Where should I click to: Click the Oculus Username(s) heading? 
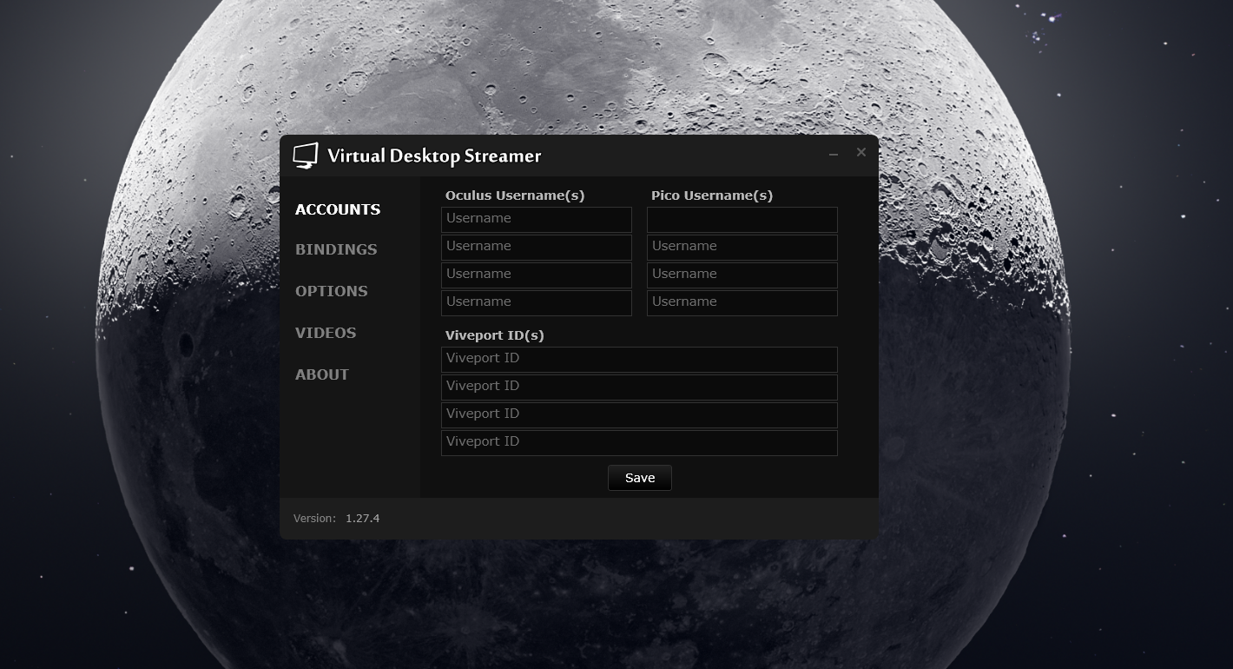(x=515, y=195)
